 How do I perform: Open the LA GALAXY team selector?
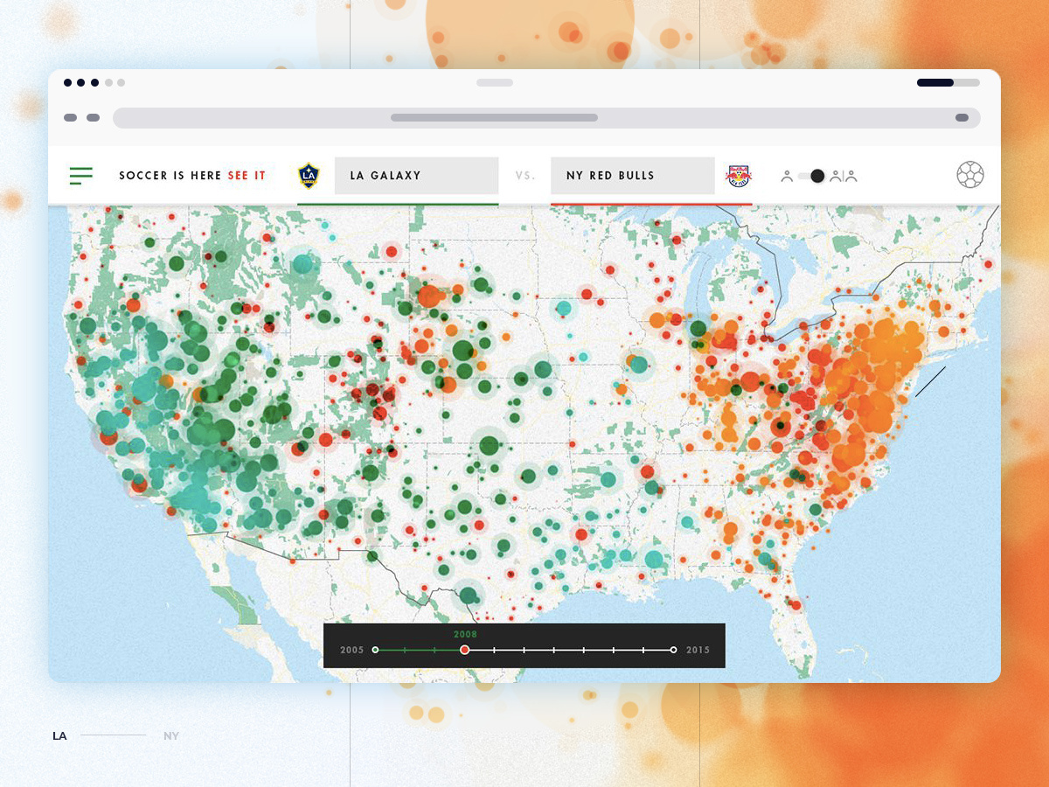(417, 176)
